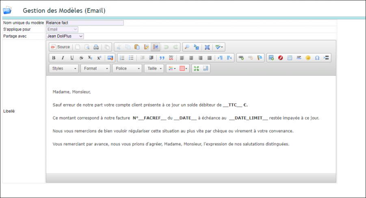Insert a table
This screenshot has width=366, height=198.
coord(290,58)
